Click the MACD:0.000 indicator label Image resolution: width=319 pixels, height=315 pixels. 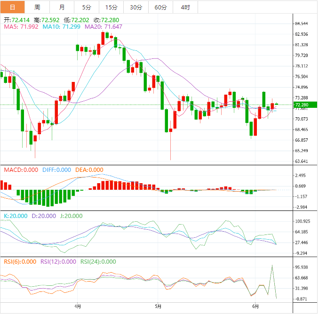click(21, 170)
